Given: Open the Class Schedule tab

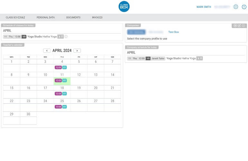Looking at the screenshot, I should click(15, 17).
